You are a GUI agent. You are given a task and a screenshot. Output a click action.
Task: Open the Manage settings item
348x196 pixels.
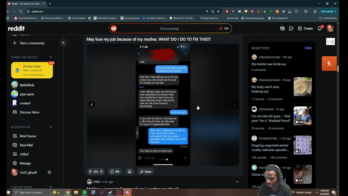(x=25, y=163)
